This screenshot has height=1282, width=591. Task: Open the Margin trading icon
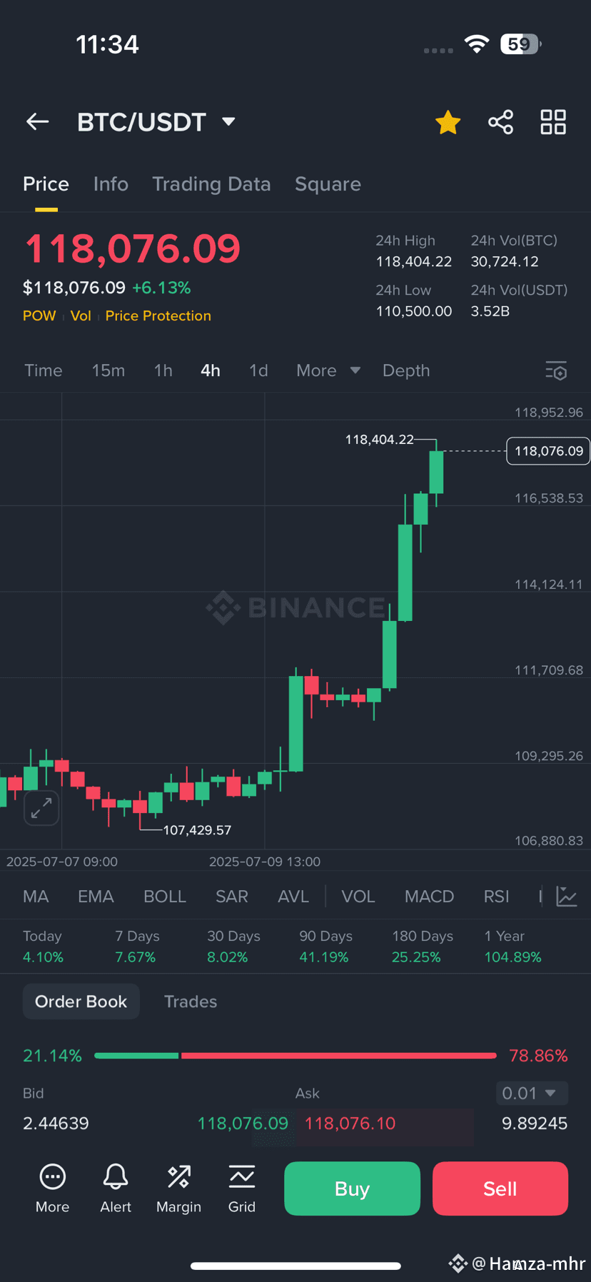tap(178, 1188)
